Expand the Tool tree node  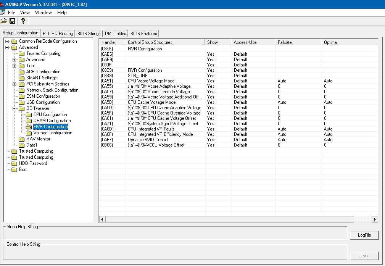click(14, 66)
